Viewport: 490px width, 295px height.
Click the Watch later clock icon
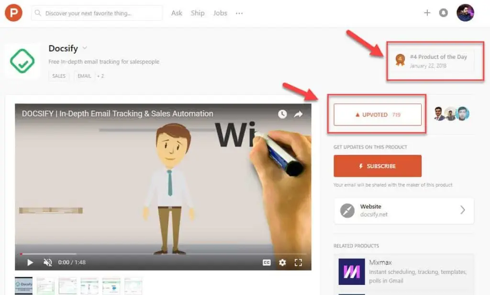282,114
